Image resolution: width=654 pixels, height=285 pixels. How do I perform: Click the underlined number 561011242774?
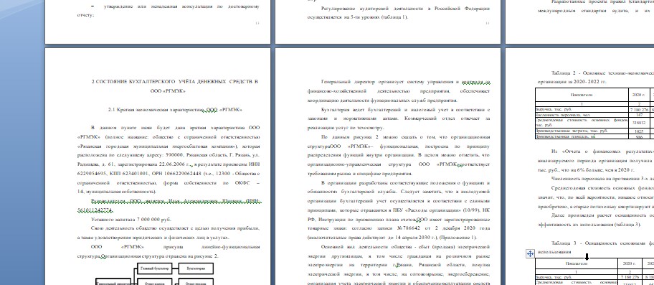(x=95, y=210)
